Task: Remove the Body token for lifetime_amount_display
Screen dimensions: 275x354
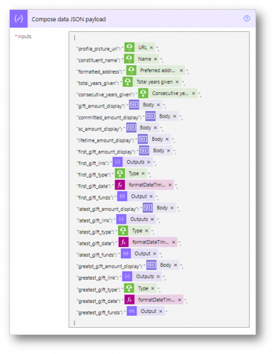Action: coord(167,139)
